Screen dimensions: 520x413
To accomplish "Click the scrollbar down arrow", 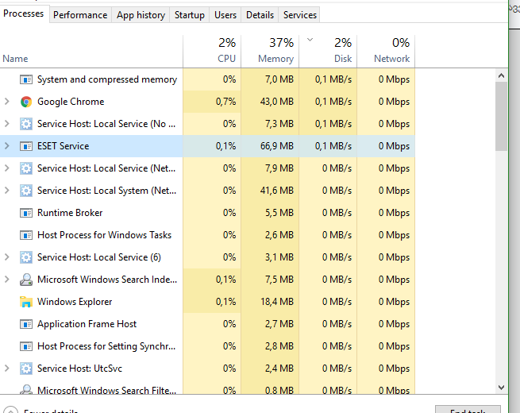I will [501, 387].
